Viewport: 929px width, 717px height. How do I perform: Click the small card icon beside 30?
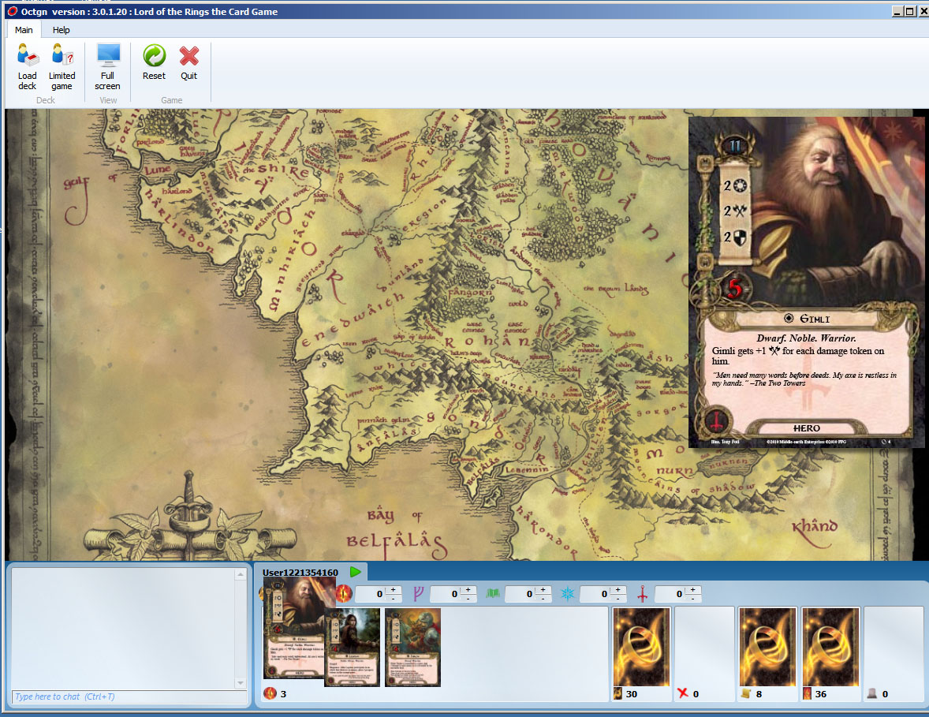(x=618, y=693)
